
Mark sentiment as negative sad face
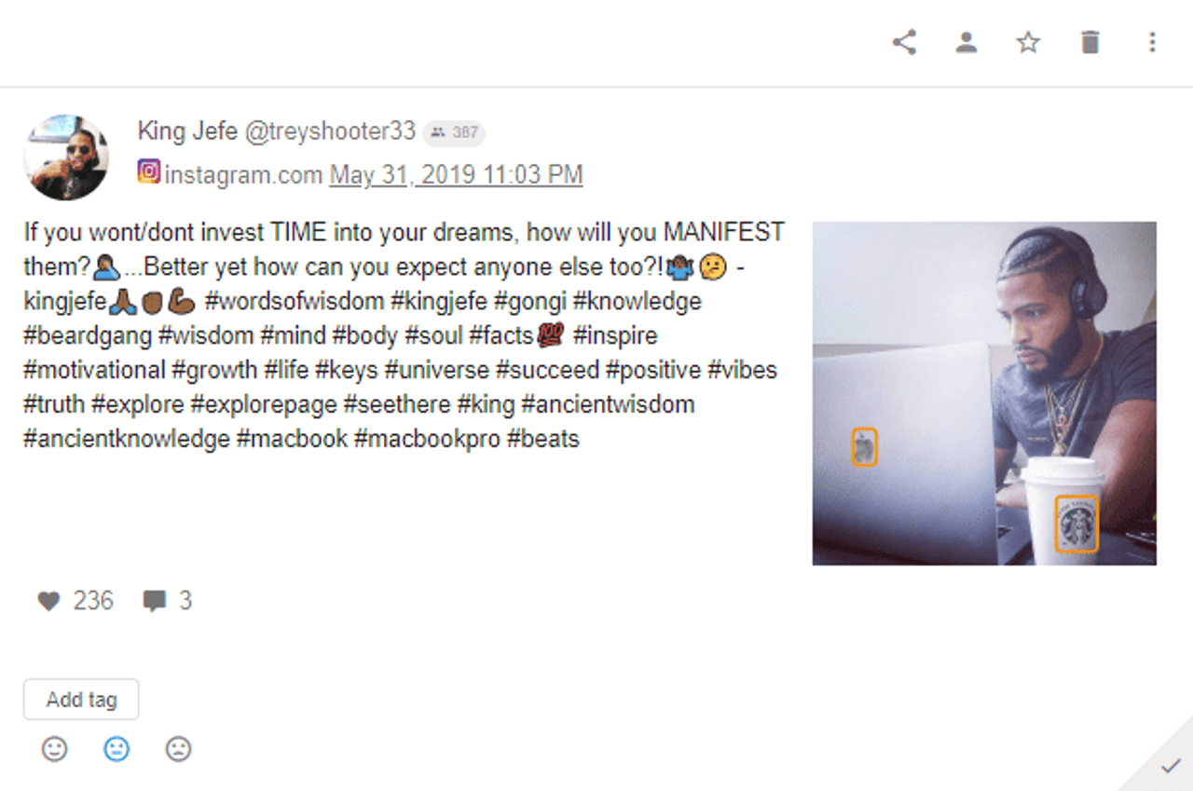click(178, 749)
